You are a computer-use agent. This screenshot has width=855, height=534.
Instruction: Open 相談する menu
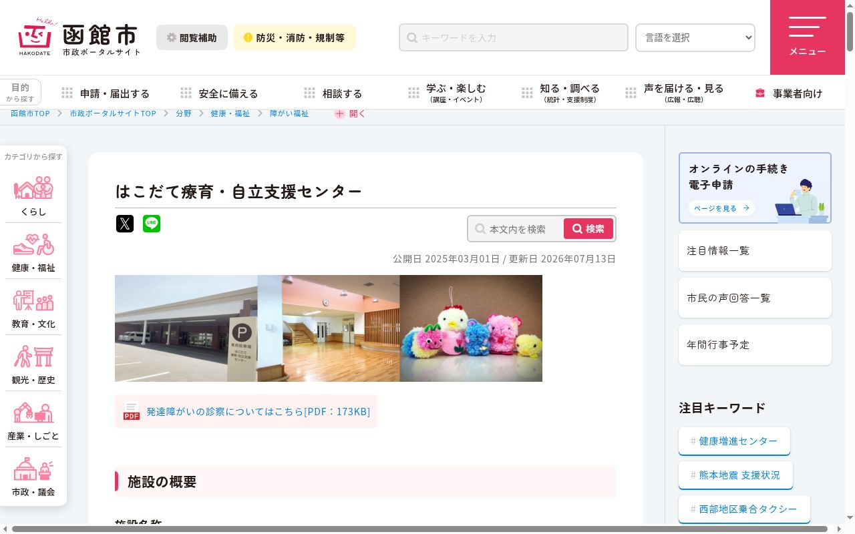coord(333,93)
